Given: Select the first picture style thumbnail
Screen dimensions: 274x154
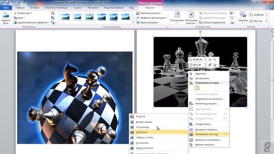Looking at the screenshot, I should coord(66,17).
